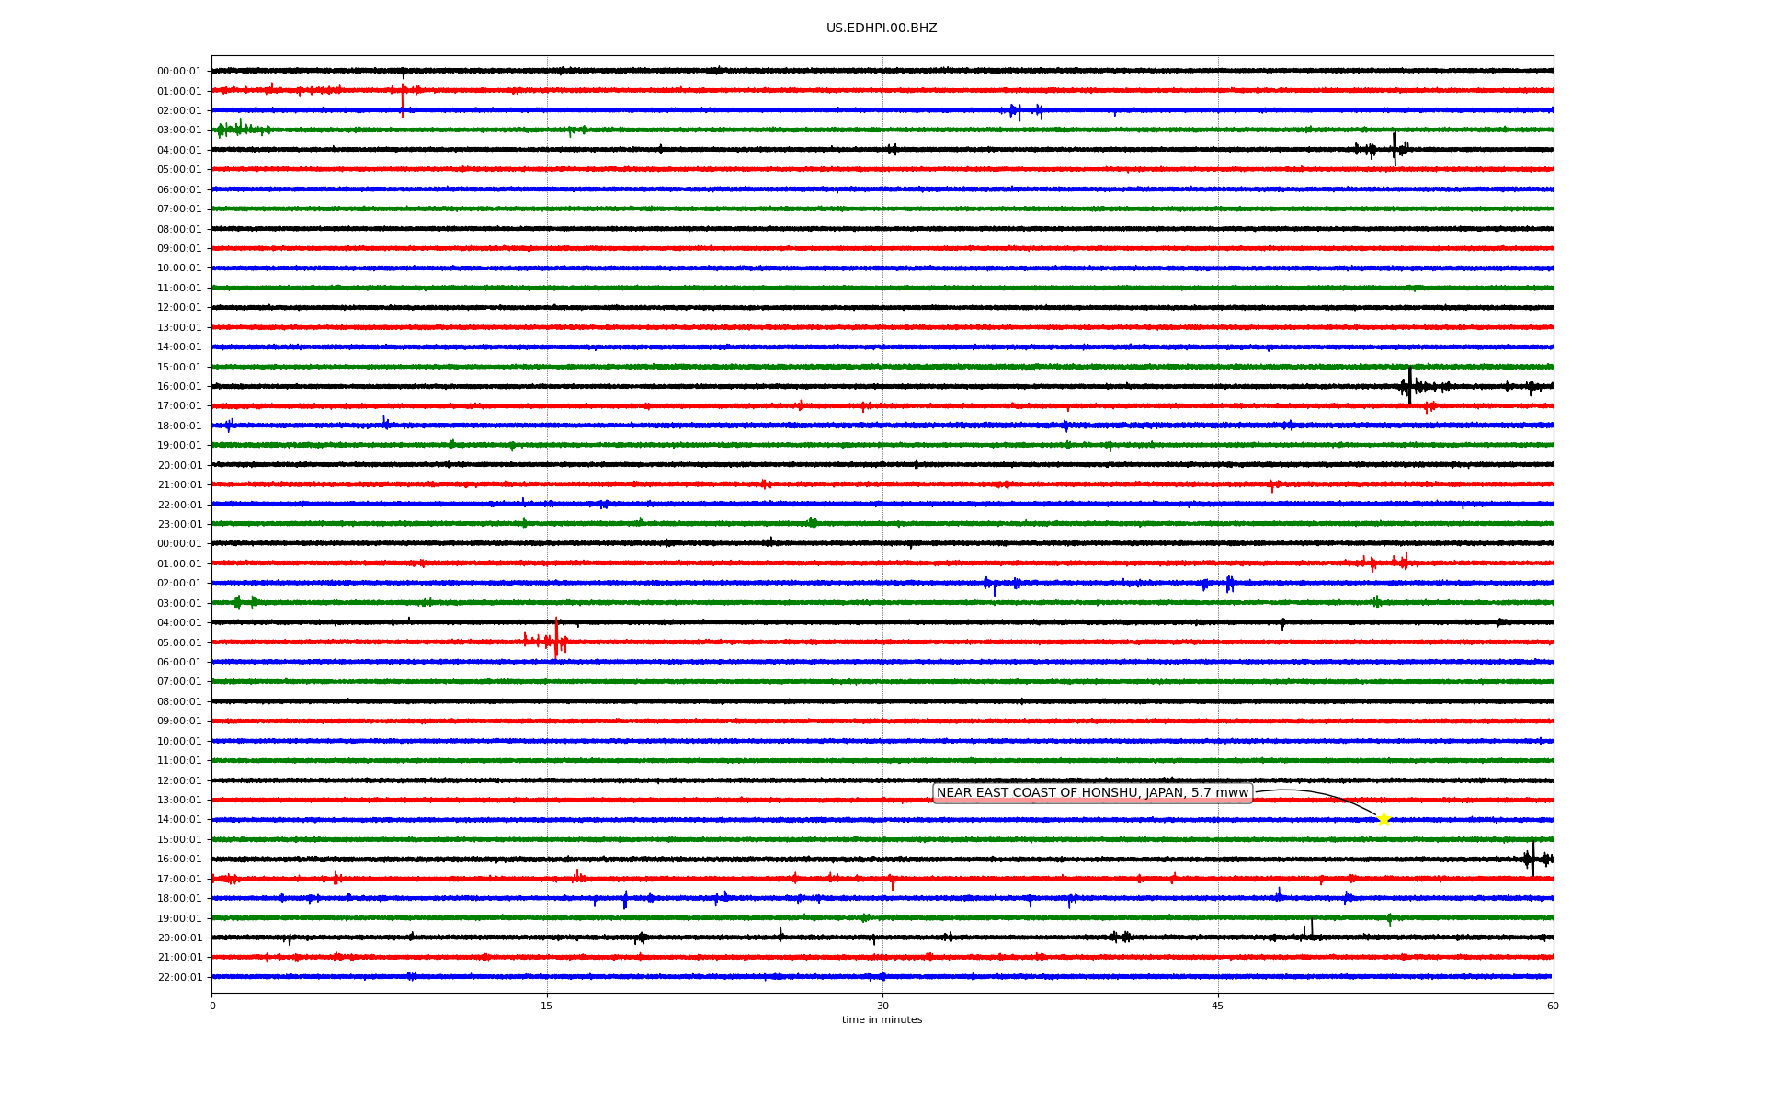Click the black spike at the end of the second 16:00:01 trace
Viewport: 1765px width, 1103px height.
[1532, 859]
